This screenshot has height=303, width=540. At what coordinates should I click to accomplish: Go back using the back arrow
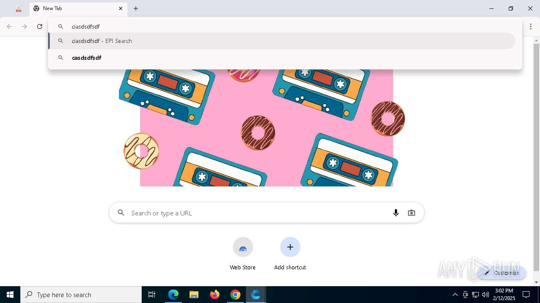(9, 27)
